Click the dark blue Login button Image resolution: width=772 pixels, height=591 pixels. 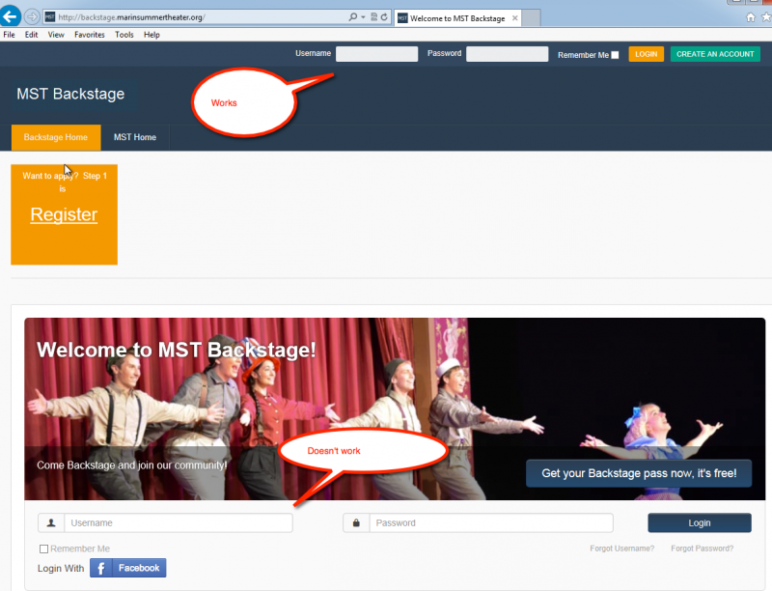coord(699,522)
